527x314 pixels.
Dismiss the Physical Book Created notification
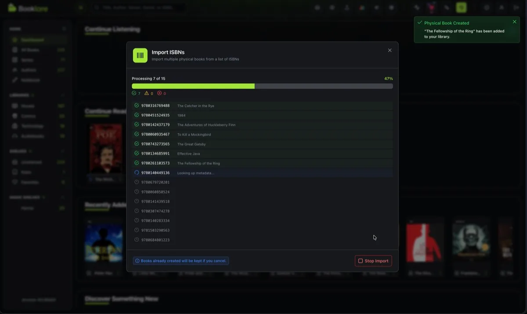515,22
